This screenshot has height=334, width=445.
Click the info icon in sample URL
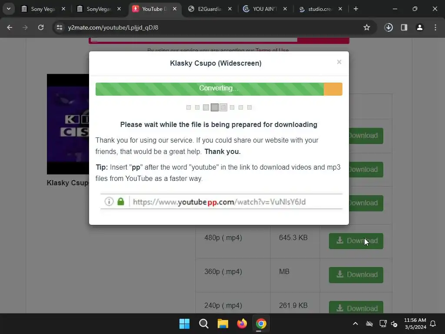(x=109, y=202)
